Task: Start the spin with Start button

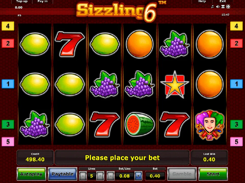Action: point(213,174)
